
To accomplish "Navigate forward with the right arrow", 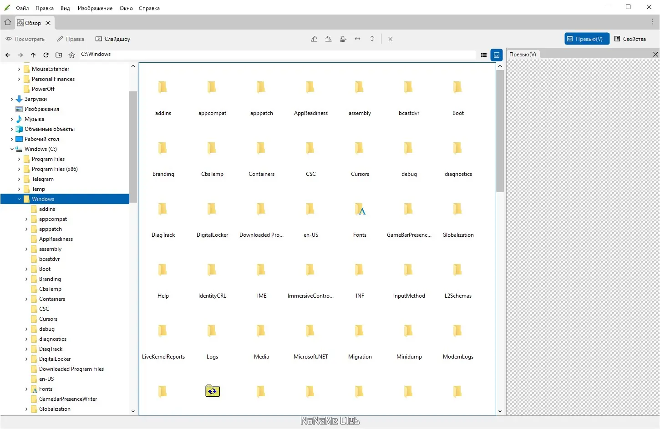I will pyautogui.click(x=20, y=55).
